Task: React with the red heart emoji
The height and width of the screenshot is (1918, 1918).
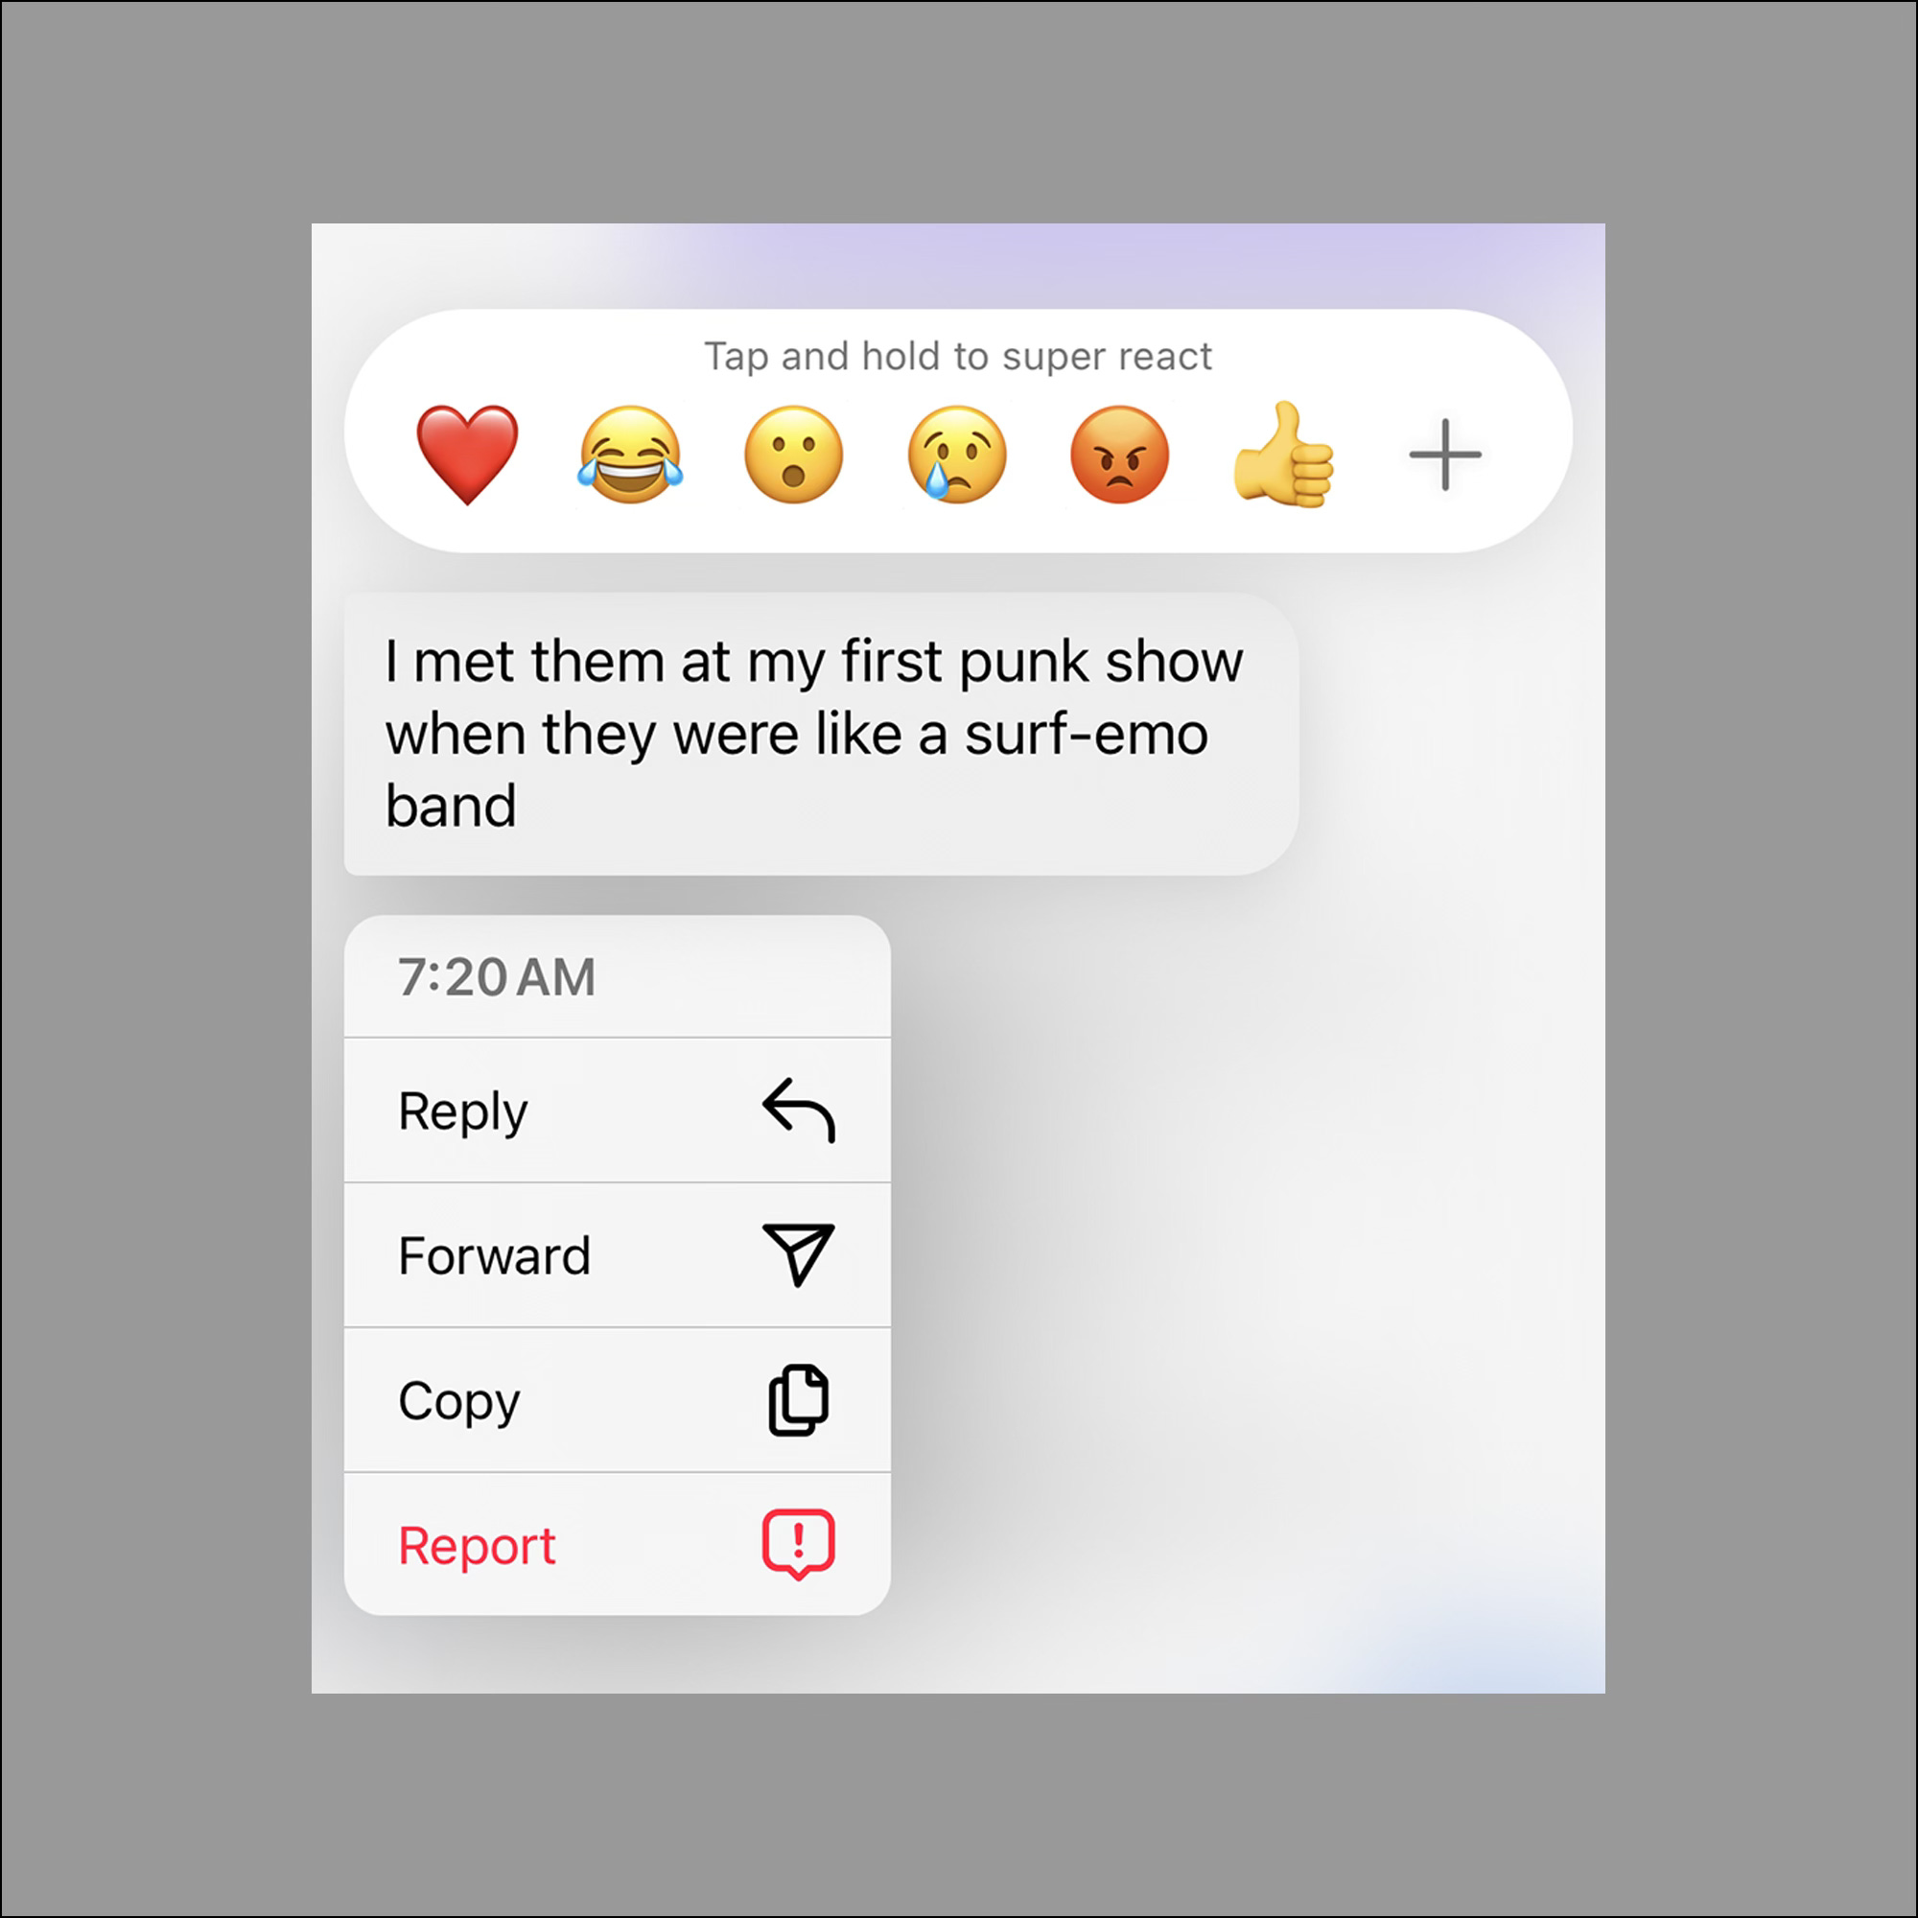Action: point(467,455)
